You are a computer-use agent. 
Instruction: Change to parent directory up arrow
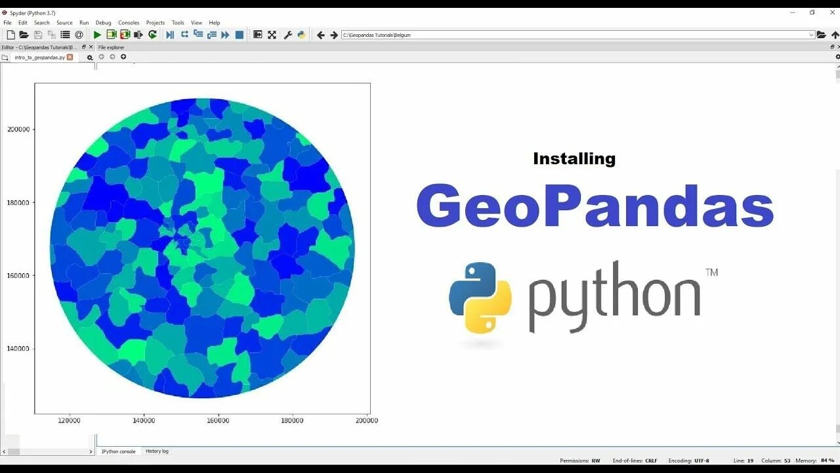coord(835,35)
